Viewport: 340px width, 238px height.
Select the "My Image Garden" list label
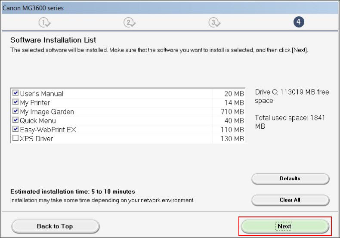coord(47,112)
